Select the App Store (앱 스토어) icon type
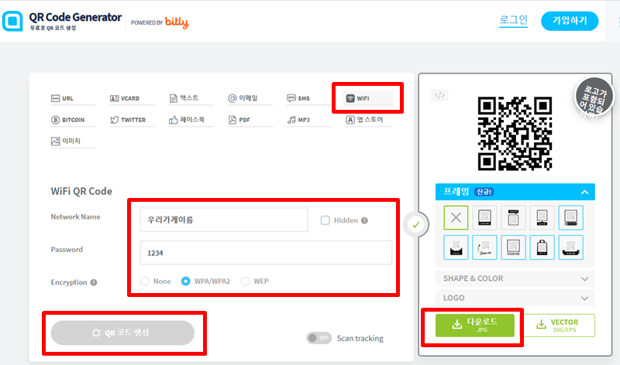 [x=350, y=120]
